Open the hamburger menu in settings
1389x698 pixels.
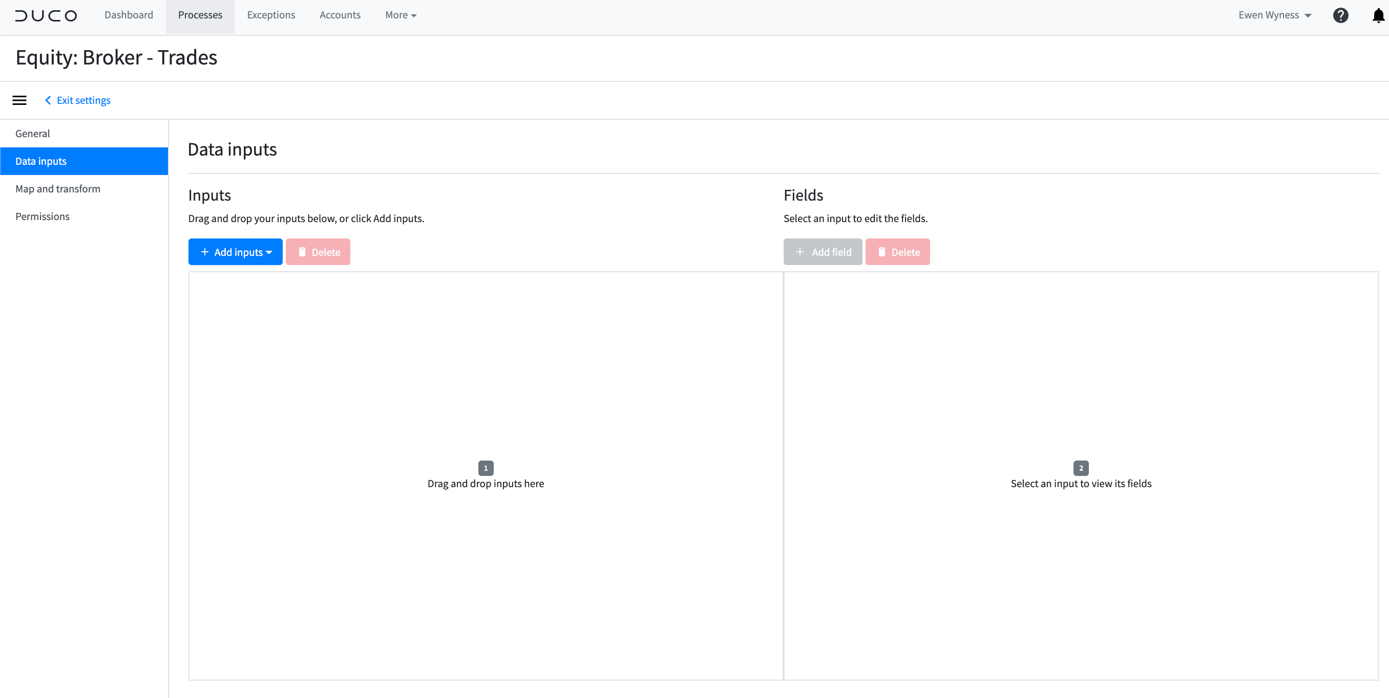19,100
